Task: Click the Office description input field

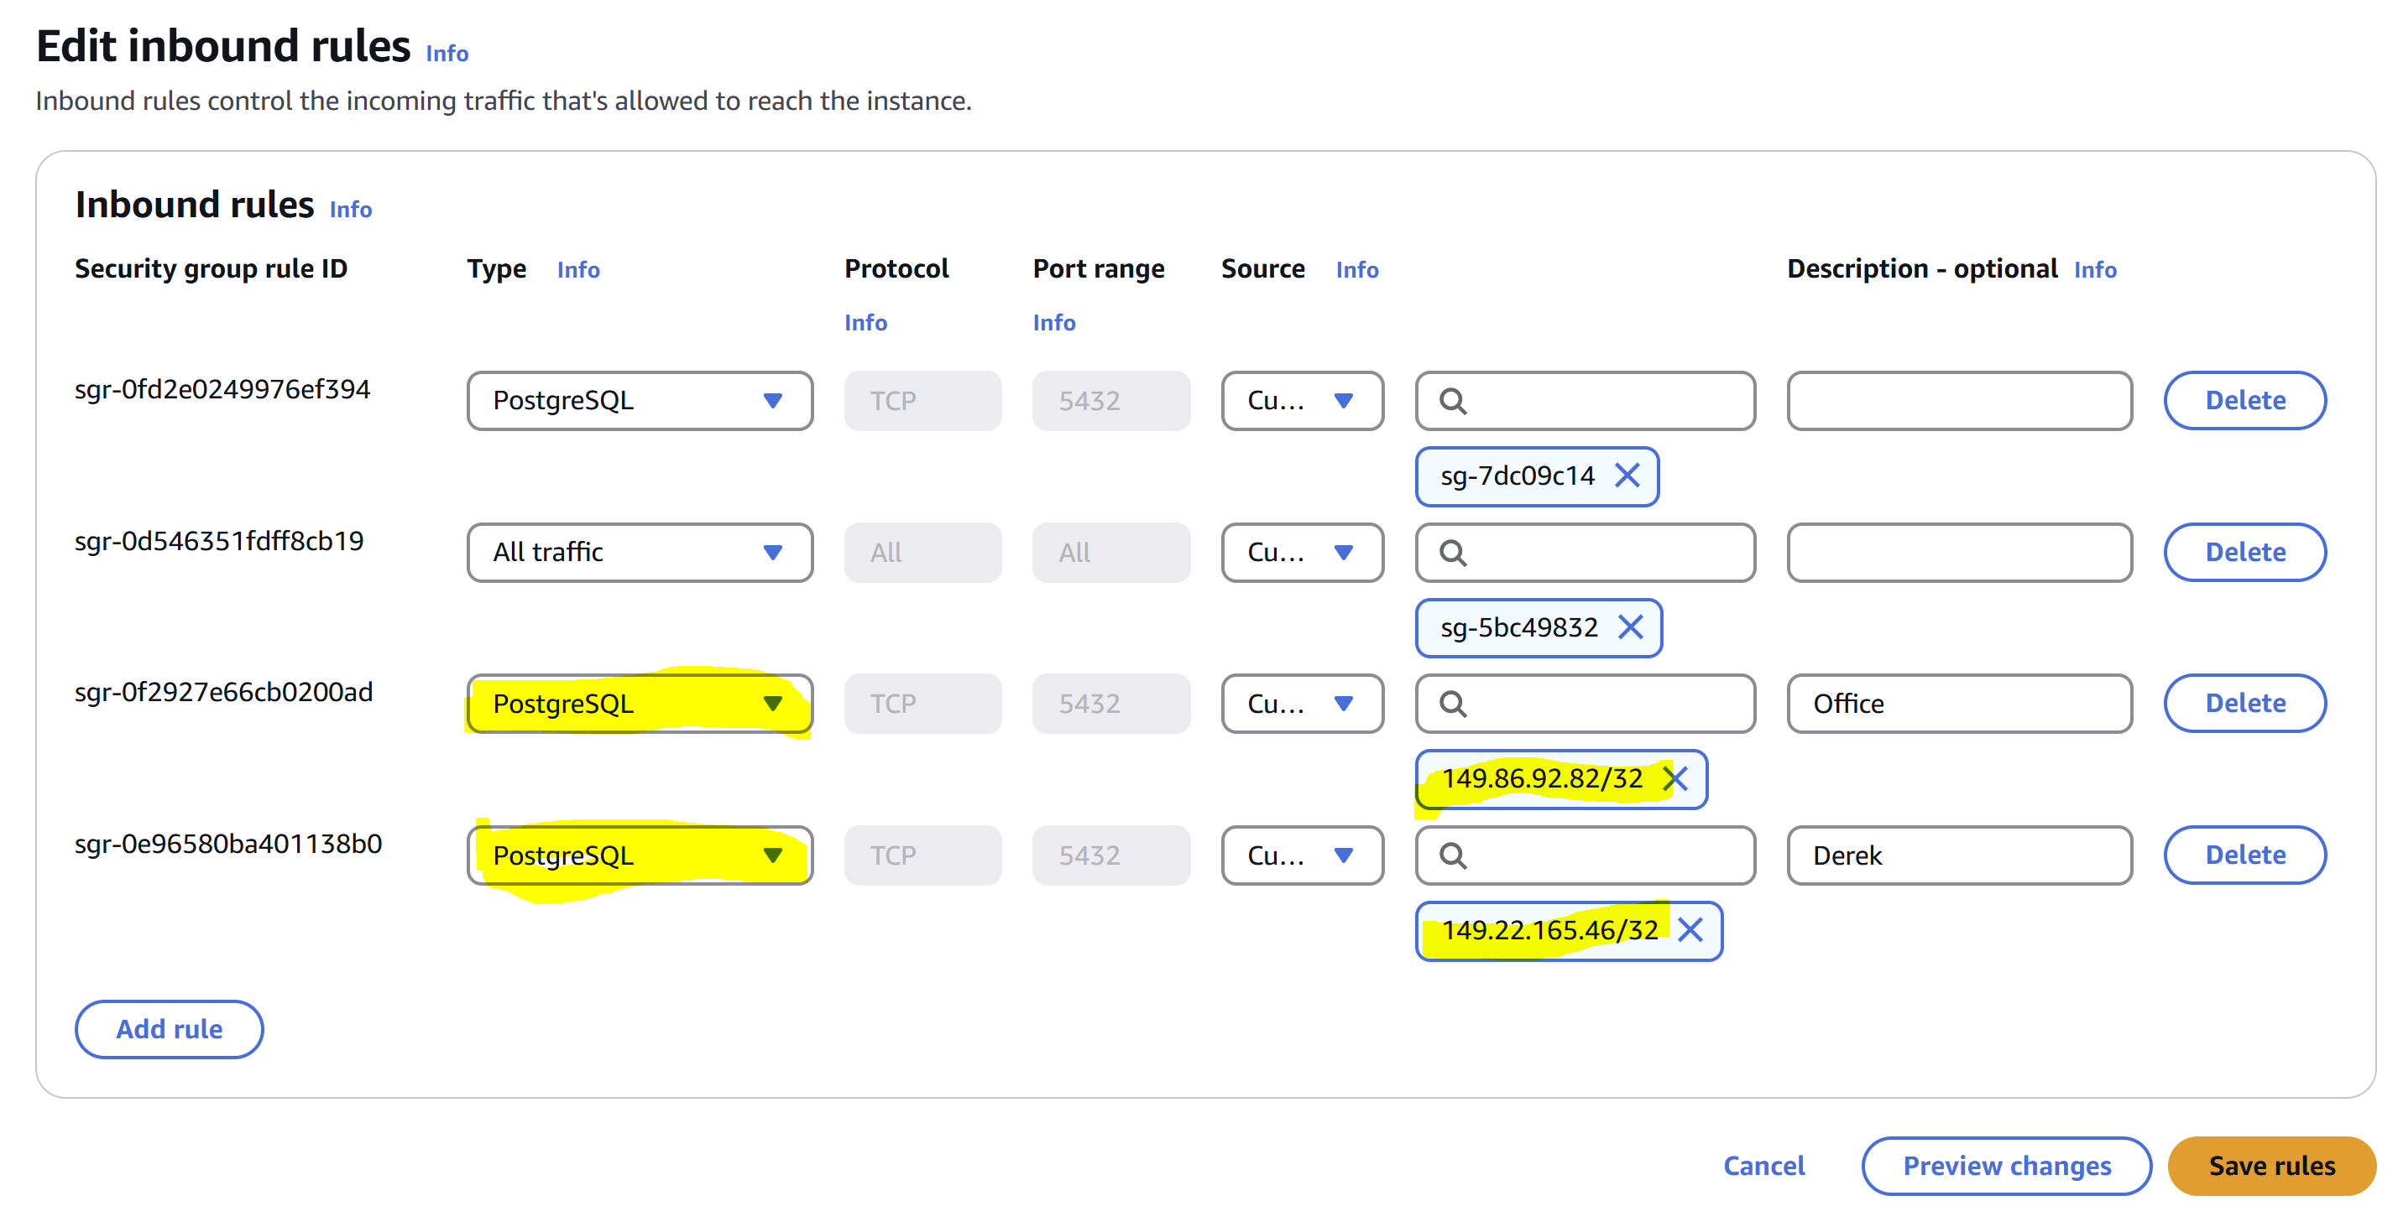Action: coord(1960,704)
